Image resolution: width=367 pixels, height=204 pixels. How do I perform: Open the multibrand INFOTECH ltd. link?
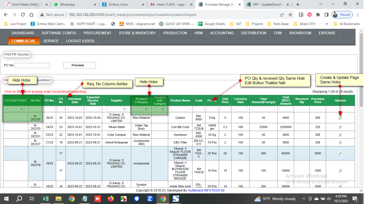click(207, 190)
